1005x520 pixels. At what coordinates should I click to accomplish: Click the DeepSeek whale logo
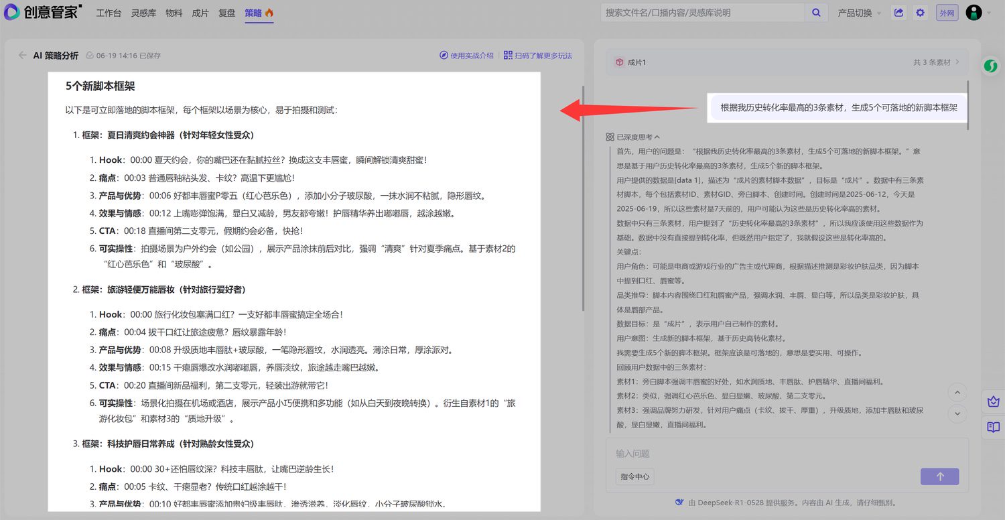coord(679,503)
